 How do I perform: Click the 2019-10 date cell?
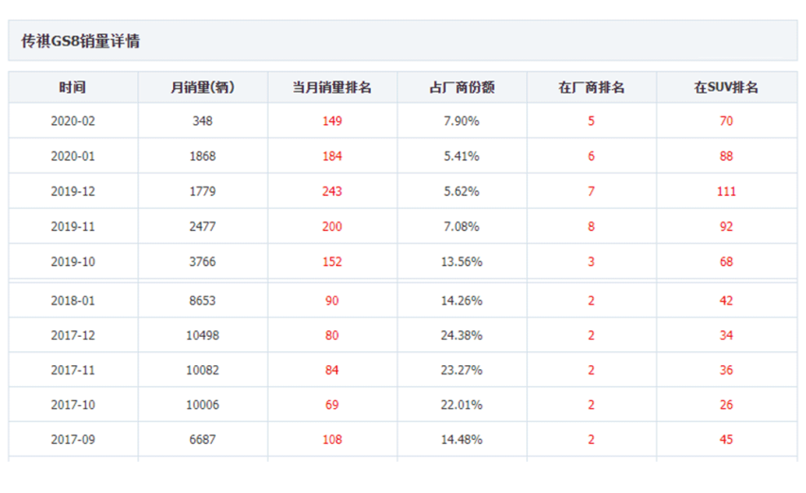73,262
